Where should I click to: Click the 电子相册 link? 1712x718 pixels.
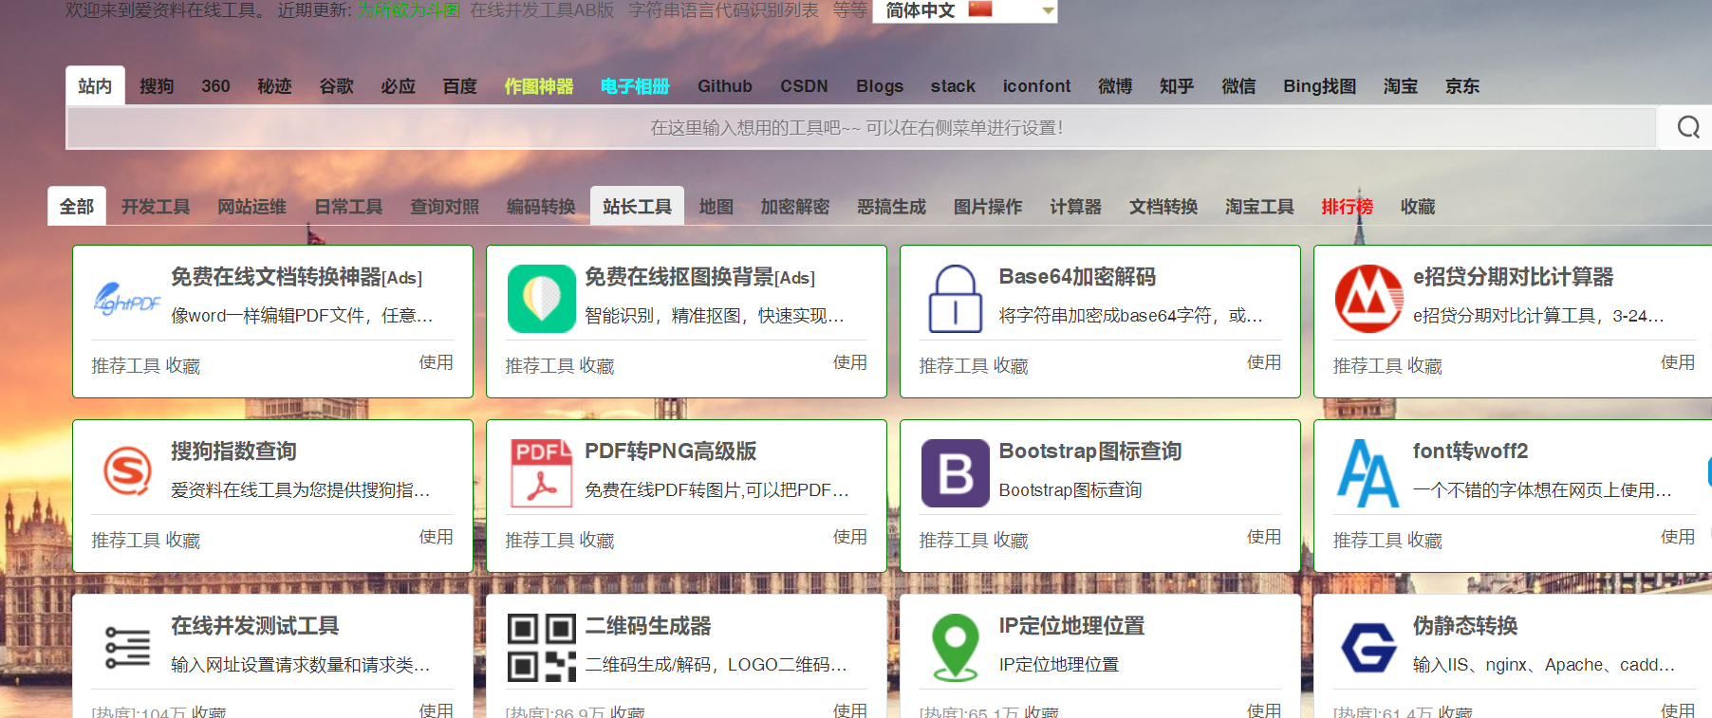click(635, 86)
